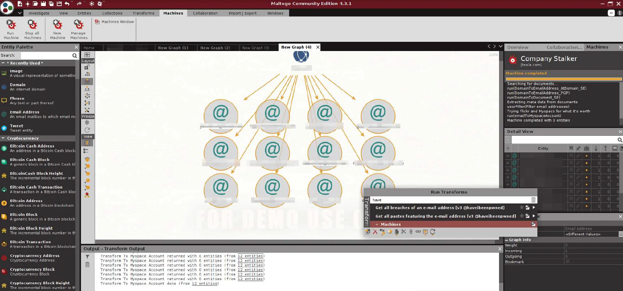Open the Machines Window
Image resolution: width=623 pixels, height=291 pixels.
[x=114, y=22]
